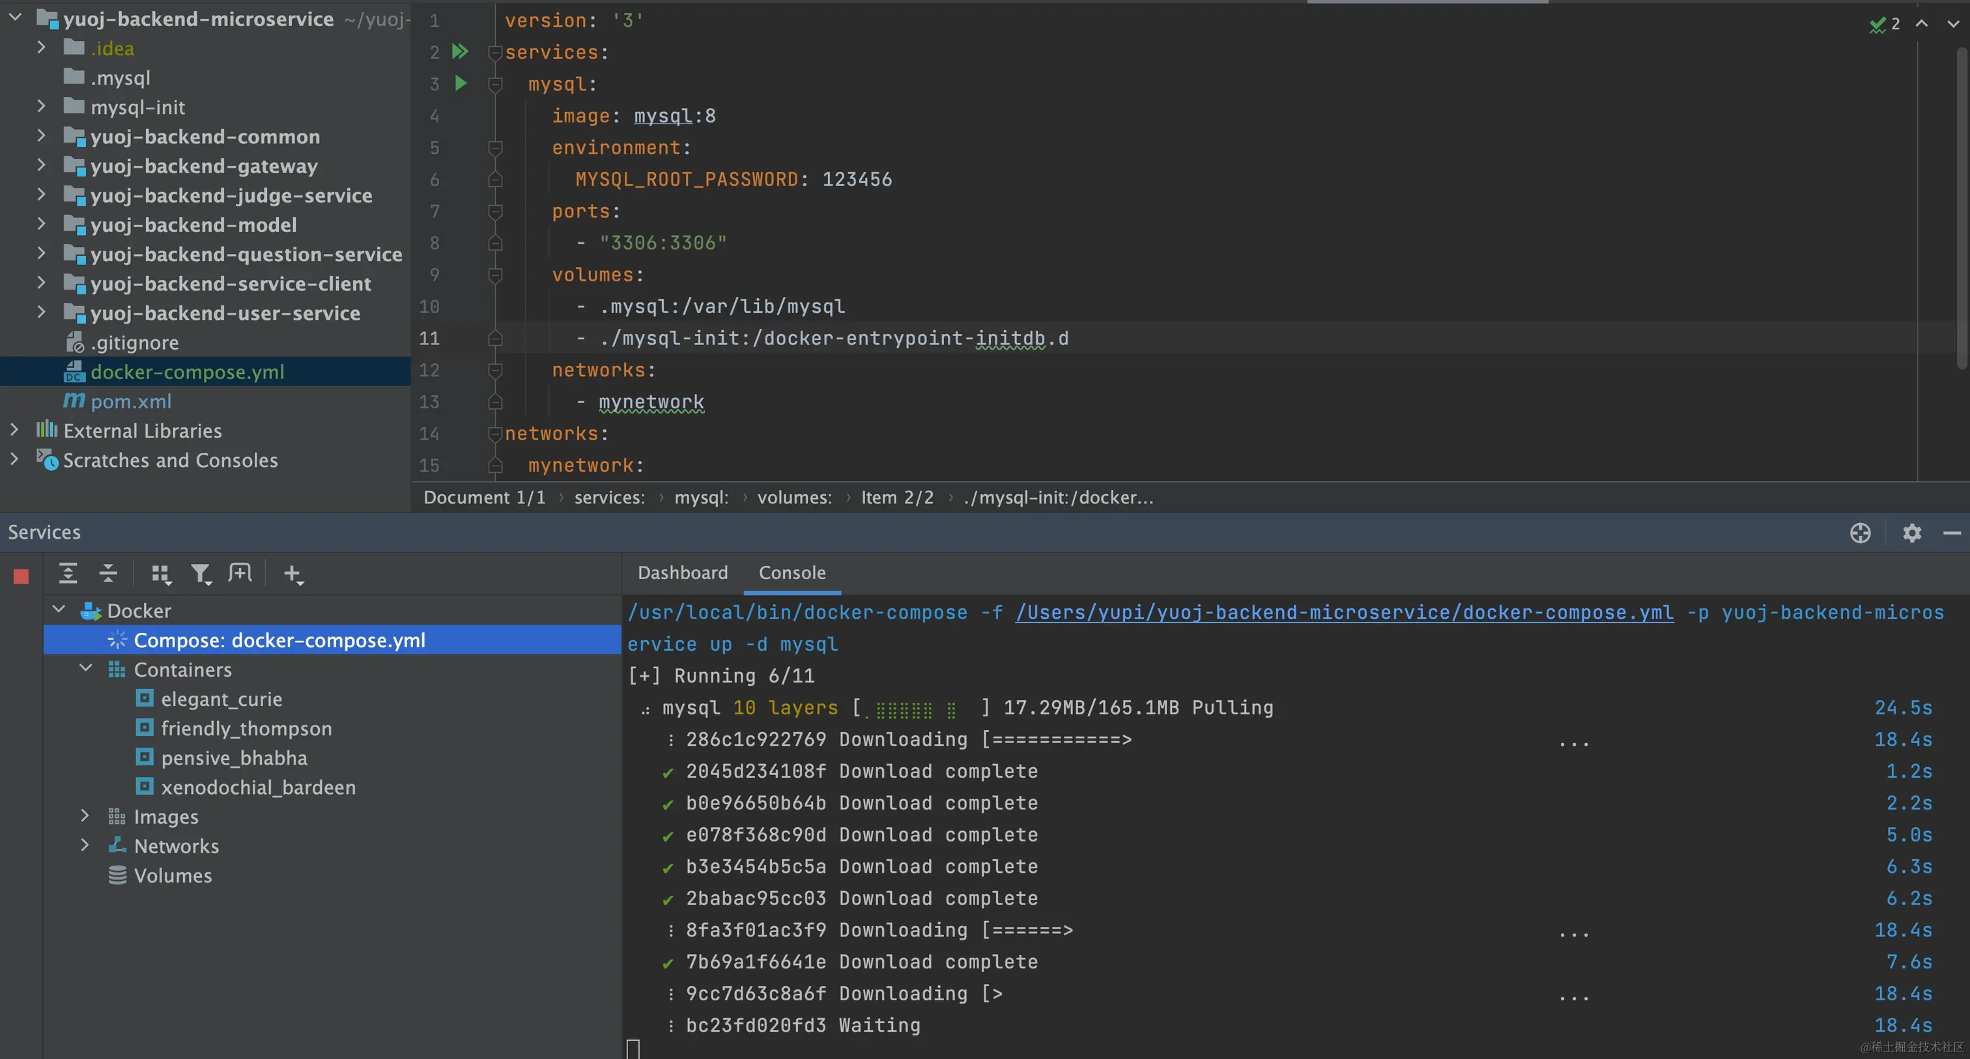Run the mysql service using gutter play icon
This screenshot has height=1059, width=1970.
coord(461,83)
